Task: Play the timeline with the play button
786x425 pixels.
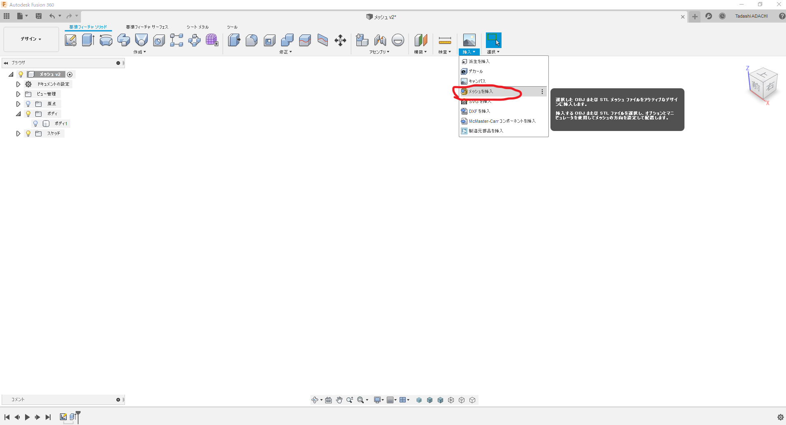Action: tap(27, 417)
